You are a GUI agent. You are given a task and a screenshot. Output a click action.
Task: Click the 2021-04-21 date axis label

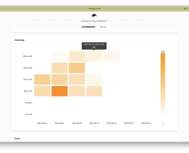pyautogui.click(x=60, y=123)
